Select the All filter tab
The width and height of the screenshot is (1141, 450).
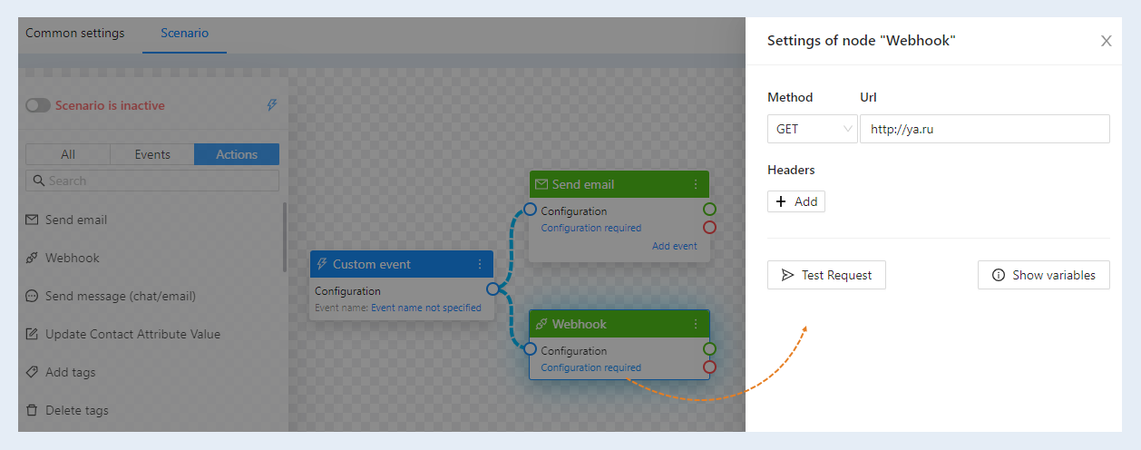coord(68,154)
